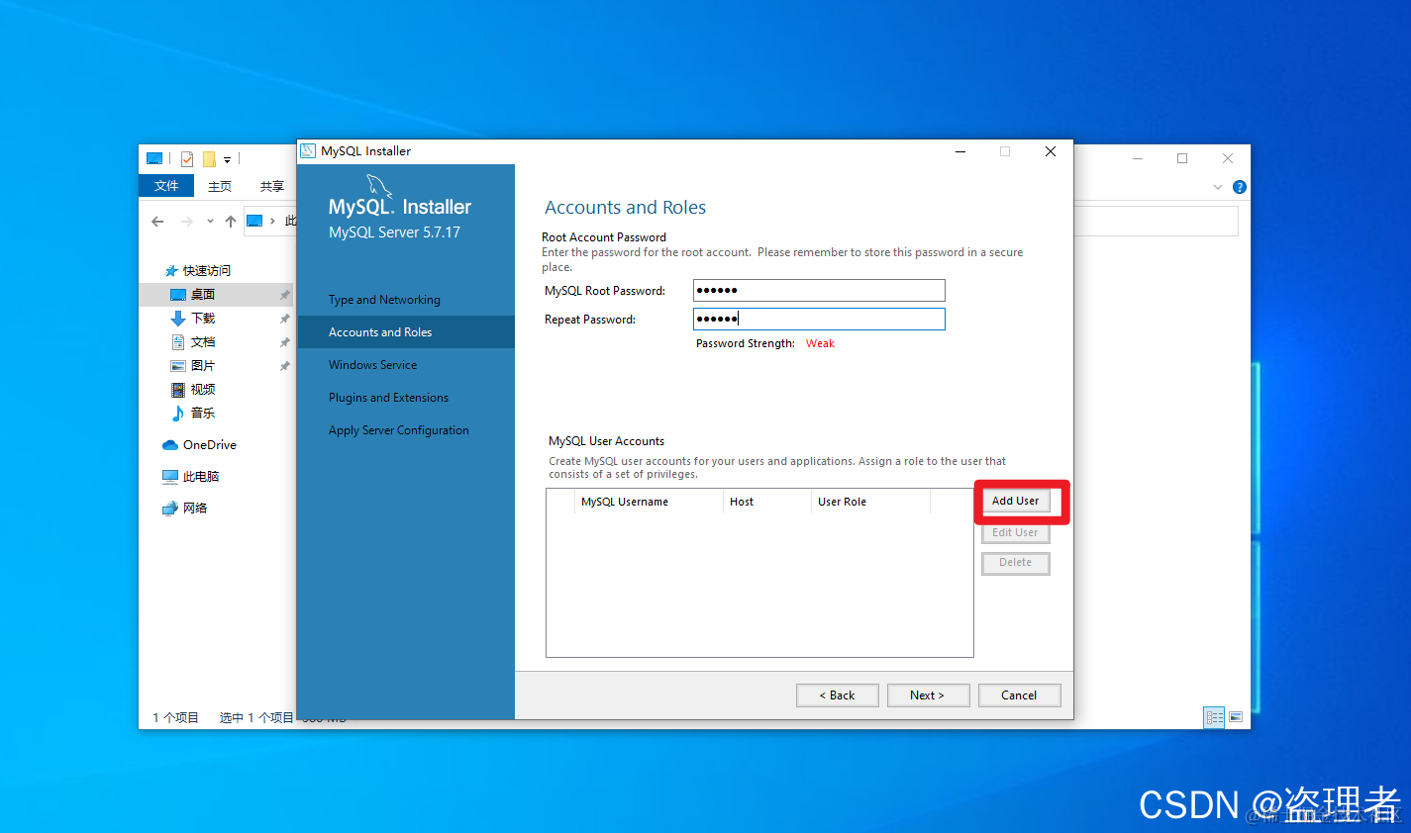The height and width of the screenshot is (833, 1411).
Task: Click the Host column header
Action: [x=767, y=502]
